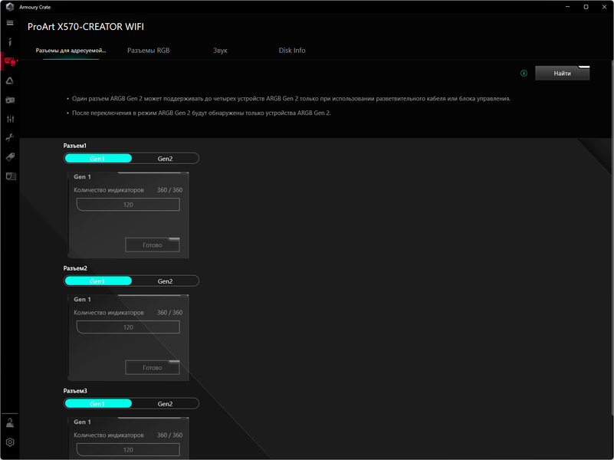Click the Gen 1 panel heading under Разъем2

point(82,299)
